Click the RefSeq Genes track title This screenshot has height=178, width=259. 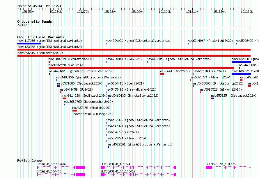coord(29,161)
